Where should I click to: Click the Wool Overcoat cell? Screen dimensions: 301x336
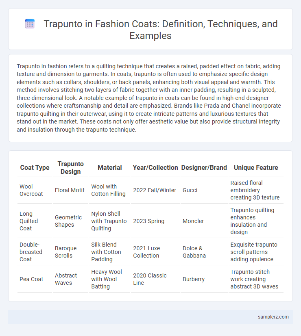pos(35,190)
